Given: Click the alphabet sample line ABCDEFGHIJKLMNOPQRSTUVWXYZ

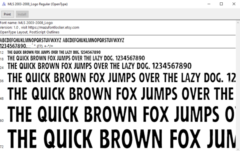Looking at the screenshot, I should click(x=62, y=40).
